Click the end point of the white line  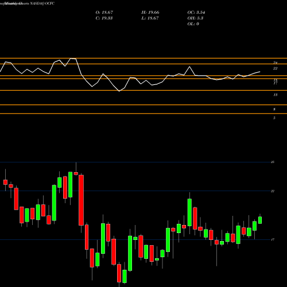(260, 72)
